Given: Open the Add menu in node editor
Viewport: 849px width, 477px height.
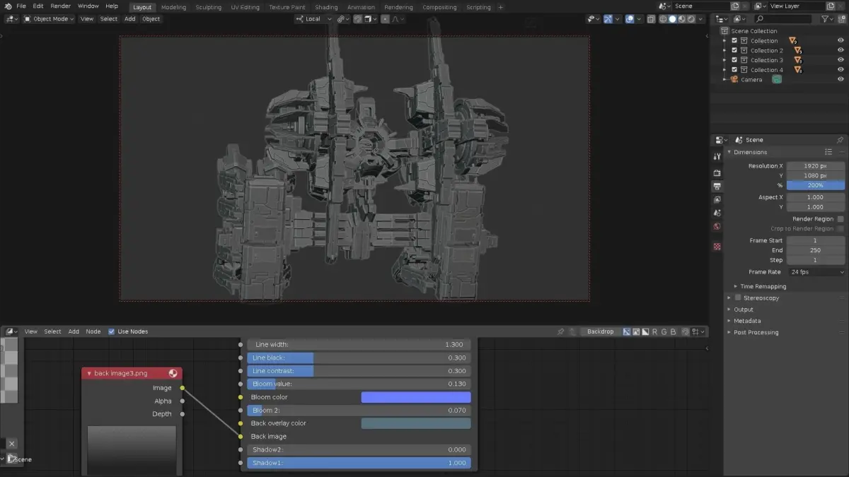Looking at the screenshot, I should (74, 331).
